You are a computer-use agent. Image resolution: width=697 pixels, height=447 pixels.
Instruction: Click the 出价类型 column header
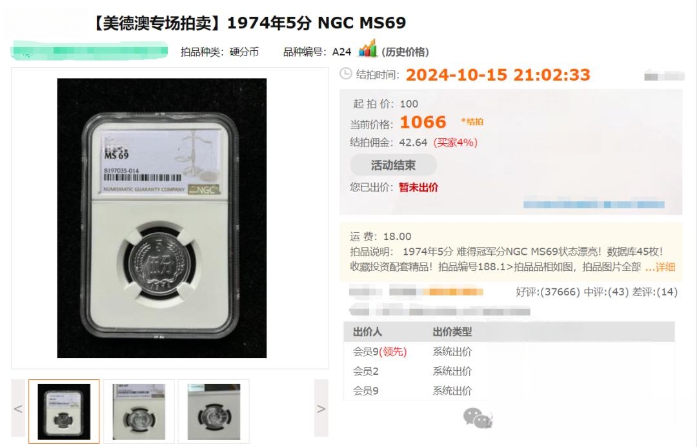point(452,332)
